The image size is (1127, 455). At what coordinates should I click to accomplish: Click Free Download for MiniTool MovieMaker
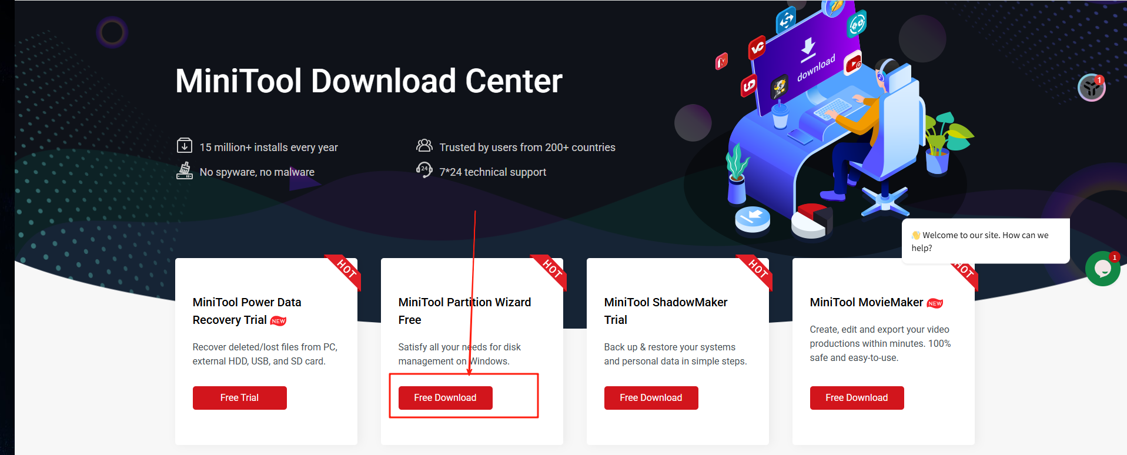pyautogui.click(x=857, y=398)
